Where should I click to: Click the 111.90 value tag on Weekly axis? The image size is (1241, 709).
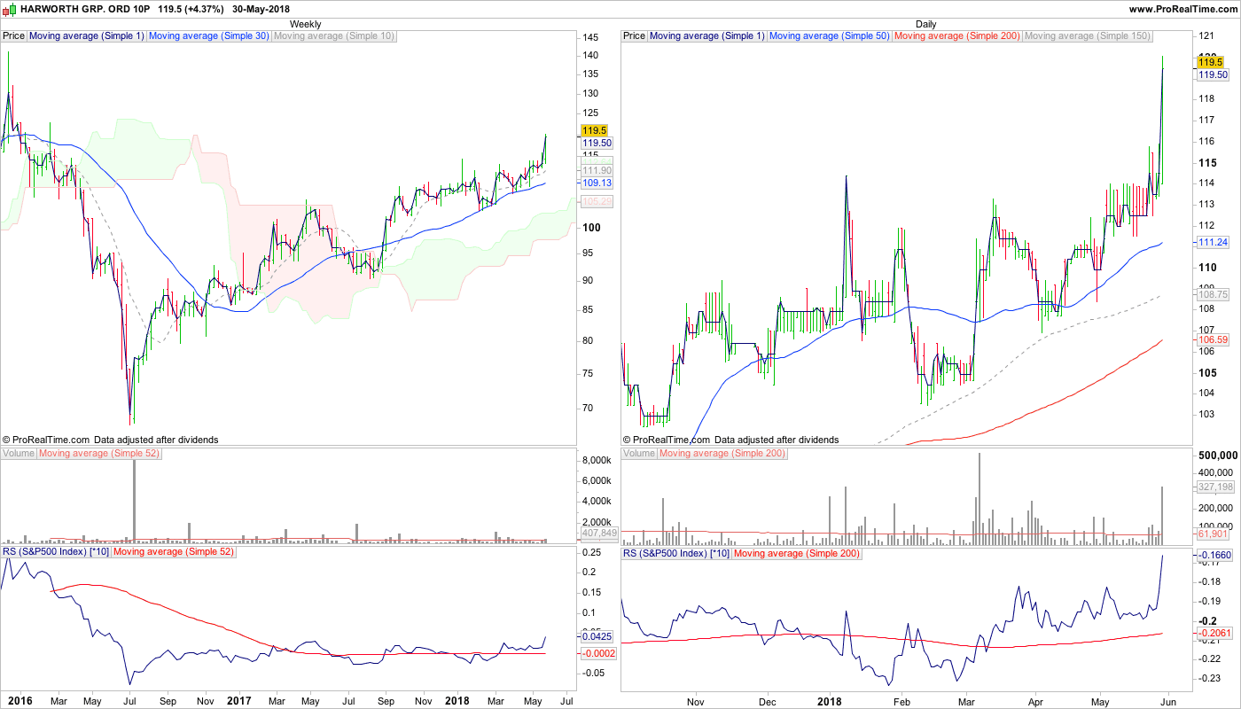[x=597, y=170]
